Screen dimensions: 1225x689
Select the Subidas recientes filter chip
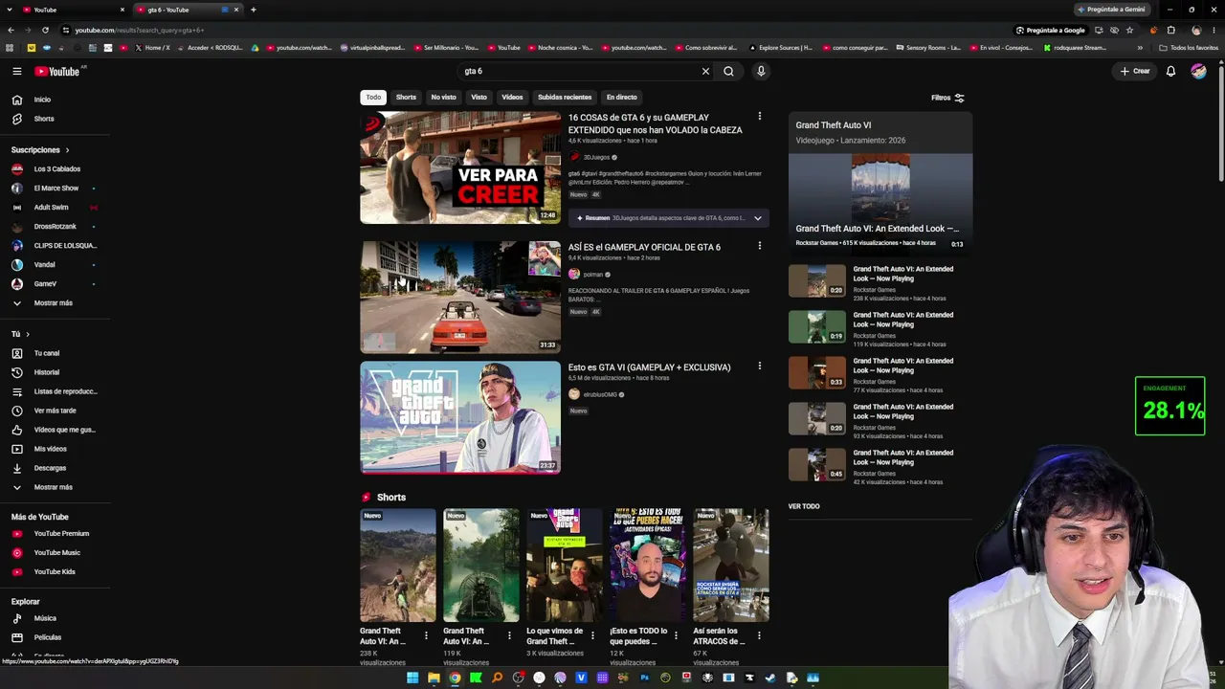coord(565,97)
